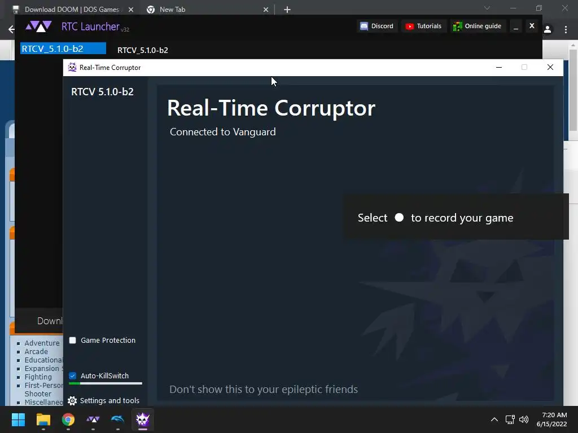578x433 pixels.
Task: Open RTC Launcher from the taskbar
Action: 93,419
